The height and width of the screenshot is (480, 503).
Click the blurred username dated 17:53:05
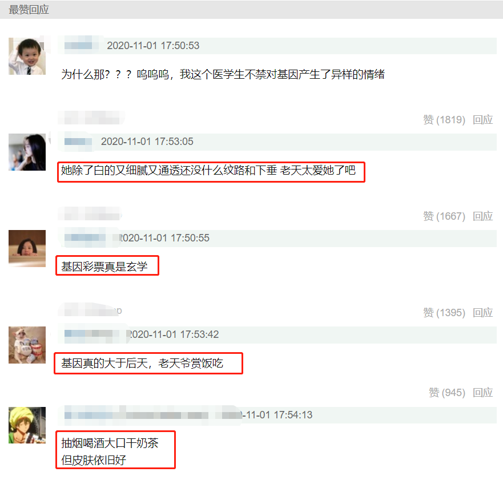point(78,142)
